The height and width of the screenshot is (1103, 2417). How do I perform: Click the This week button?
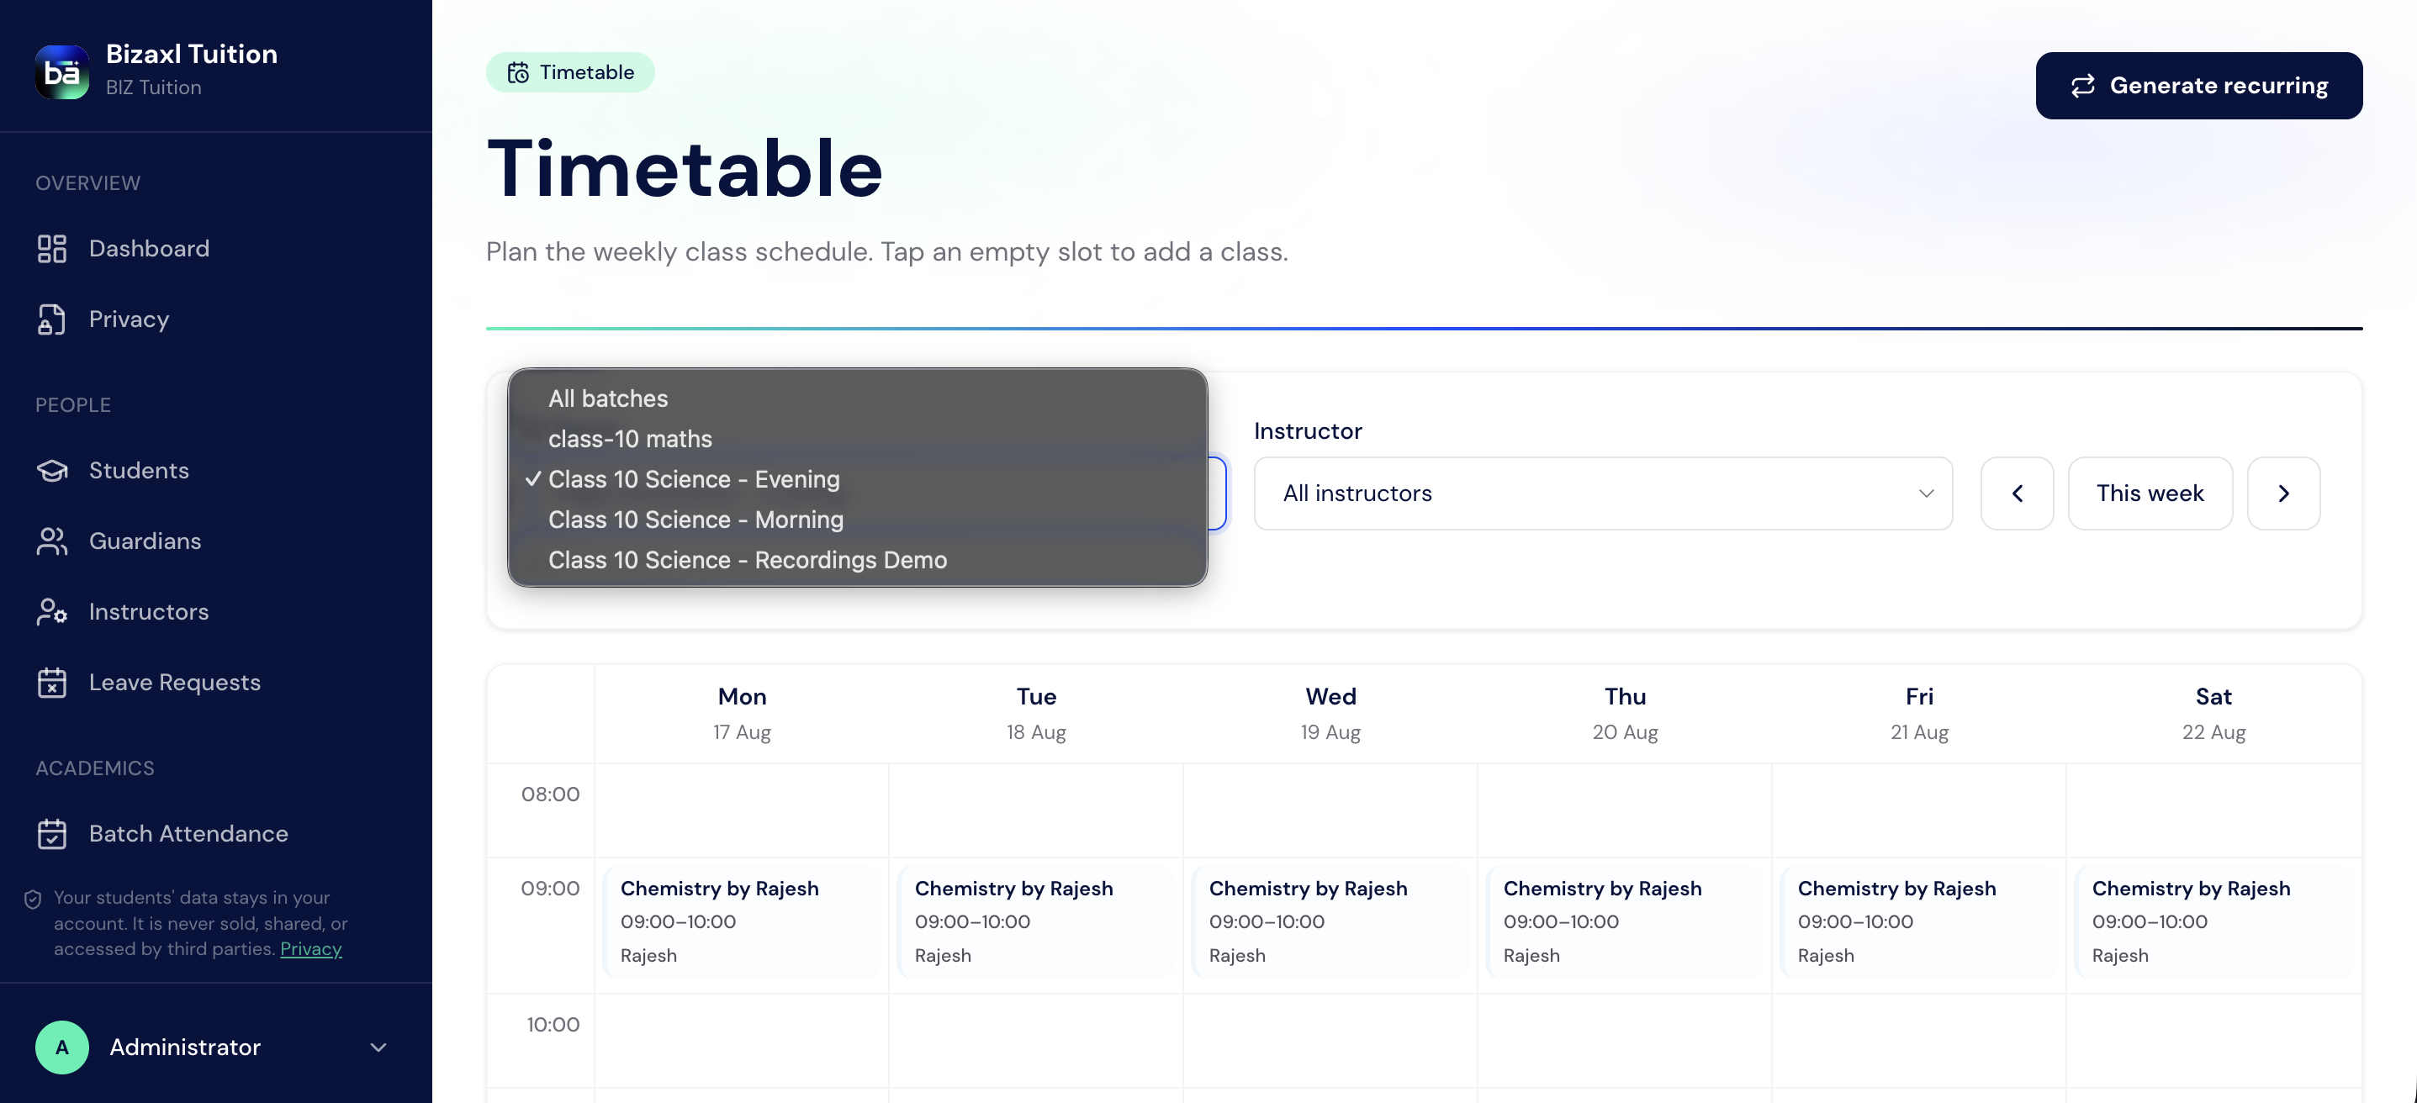[2150, 493]
